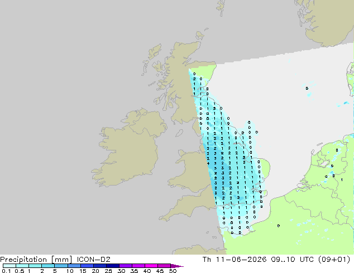
Task: Click the above-50 arrow tip of legend
Action: click(177, 266)
